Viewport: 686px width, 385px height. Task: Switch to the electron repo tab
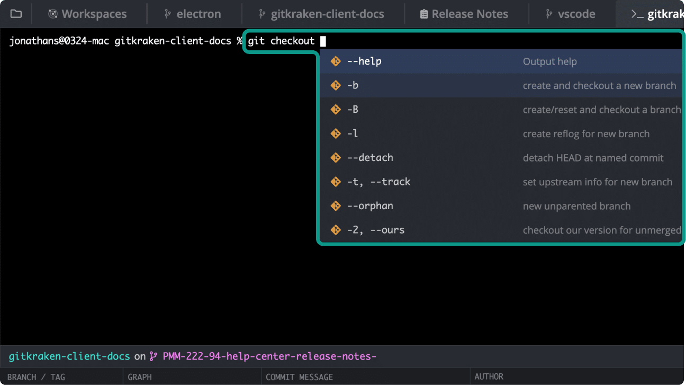click(193, 14)
